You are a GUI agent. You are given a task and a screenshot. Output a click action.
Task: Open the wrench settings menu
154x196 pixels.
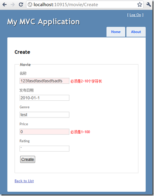pyautogui.click(x=149, y=4)
